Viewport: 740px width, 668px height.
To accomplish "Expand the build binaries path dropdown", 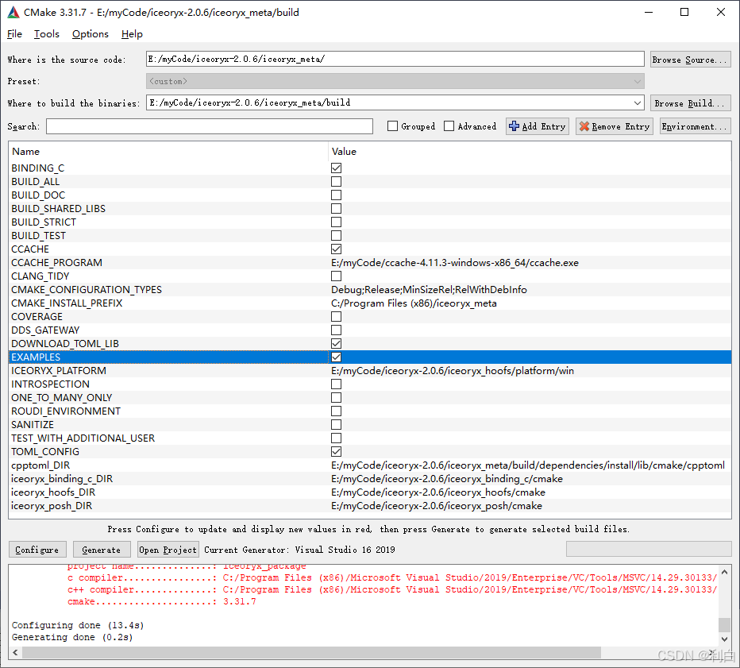I will click(x=637, y=103).
